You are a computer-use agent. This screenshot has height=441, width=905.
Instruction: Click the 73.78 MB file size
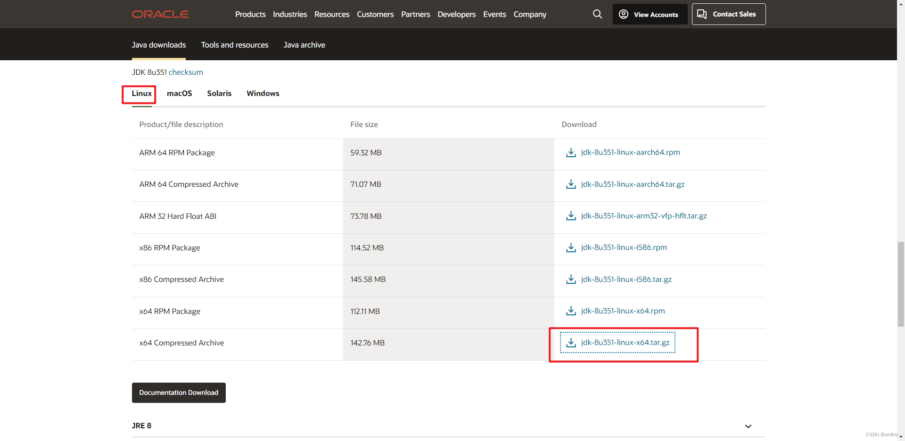click(x=366, y=216)
